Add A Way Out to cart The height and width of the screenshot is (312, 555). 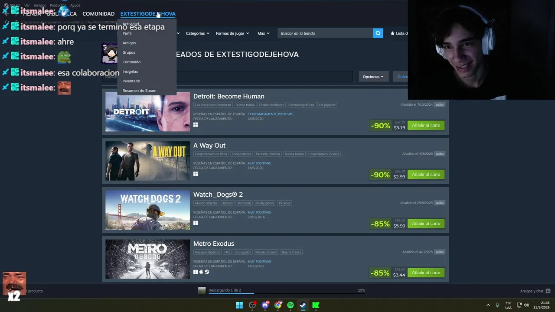tap(426, 174)
